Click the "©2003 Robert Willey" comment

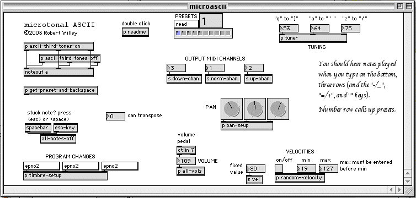[51, 33]
